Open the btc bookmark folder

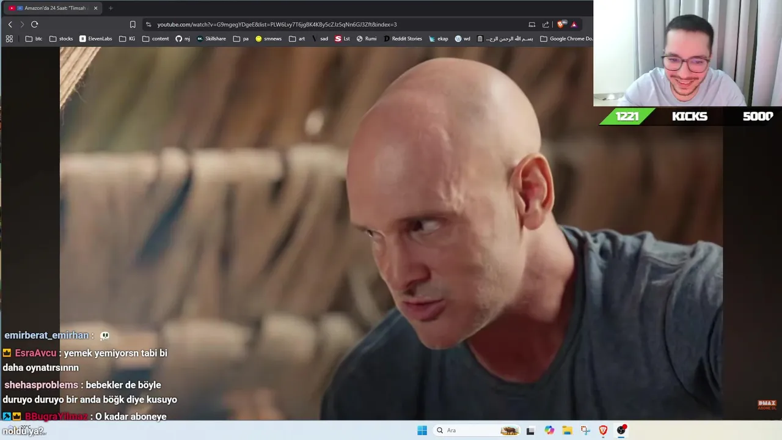pyautogui.click(x=34, y=38)
